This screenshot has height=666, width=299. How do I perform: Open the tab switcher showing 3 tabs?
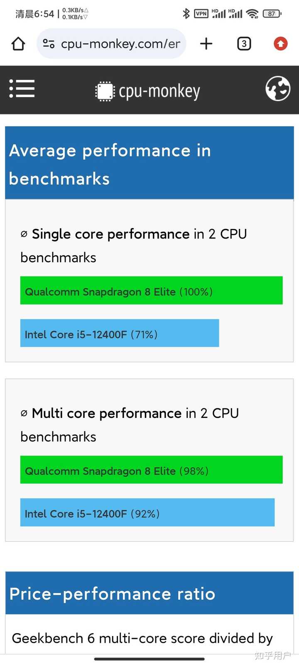point(244,44)
